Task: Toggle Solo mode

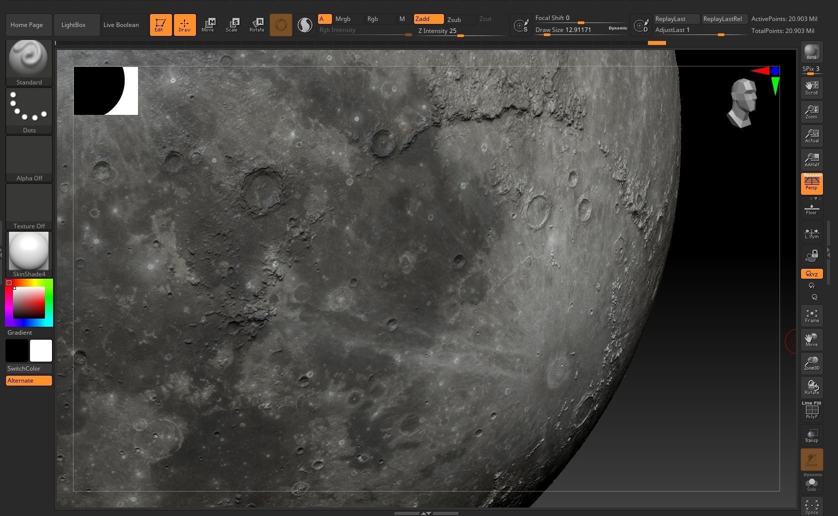Action: (x=811, y=484)
